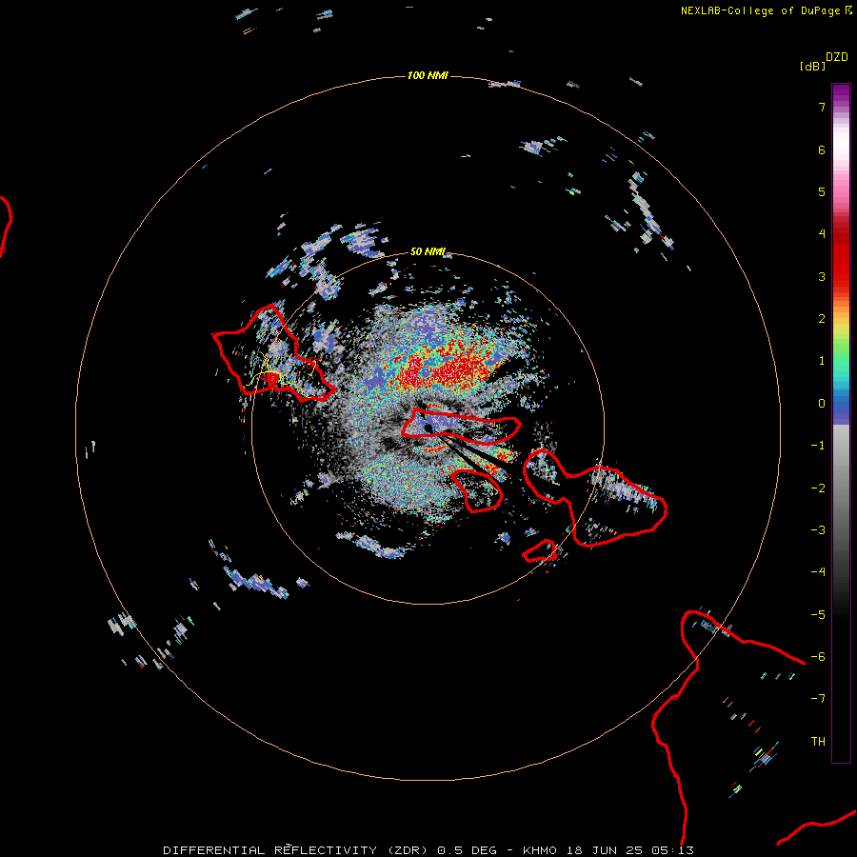Click the -1 value on color scale
Image resolution: width=857 pixels, height=857 pixels.
[818, 446]
